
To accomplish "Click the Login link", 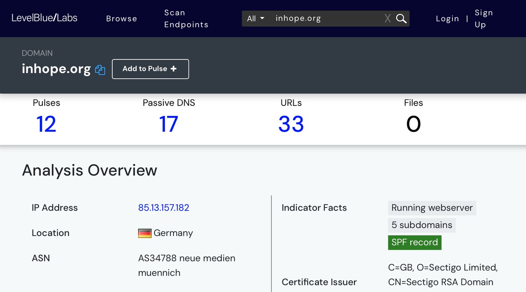I will [x=447, y=18].
